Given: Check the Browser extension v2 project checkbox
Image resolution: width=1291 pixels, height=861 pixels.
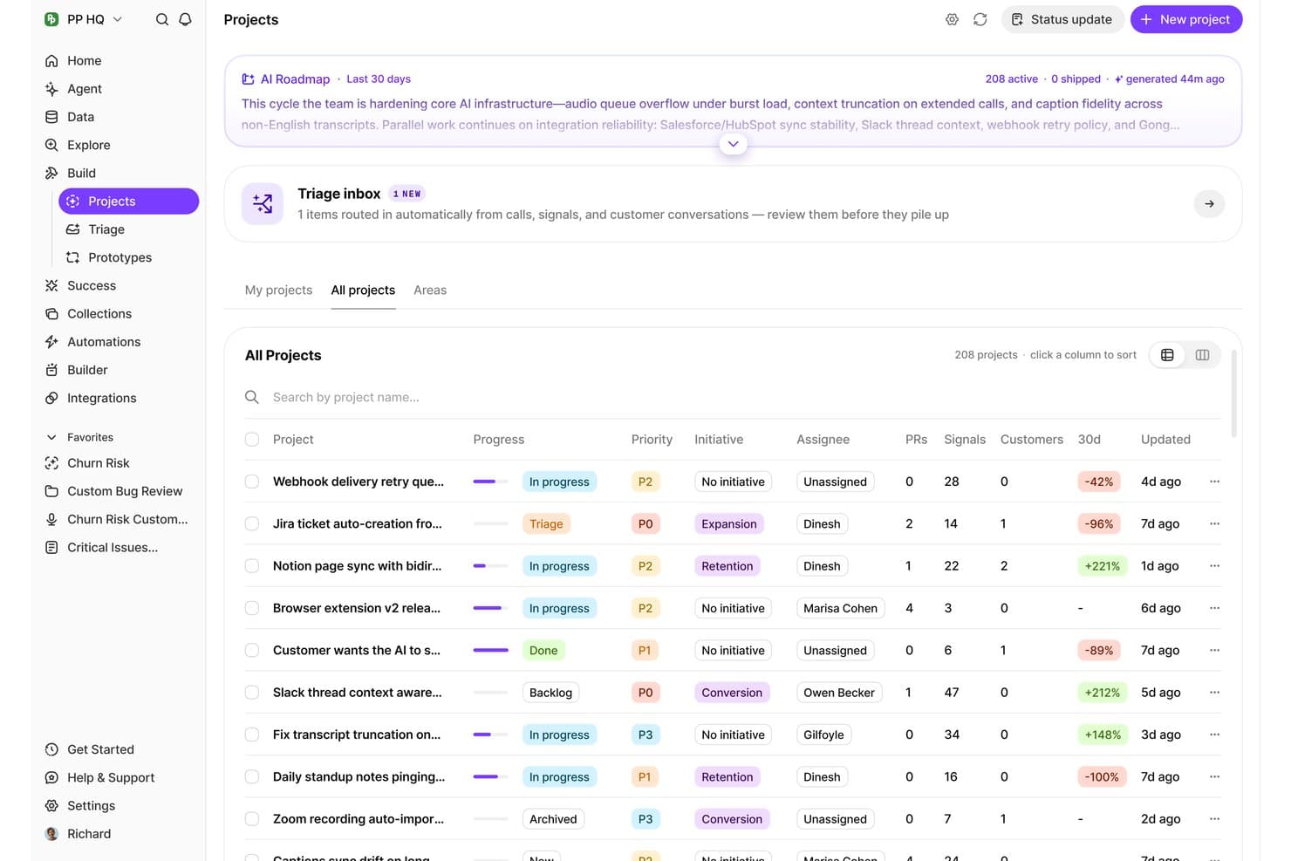Looking at the screenshot, I should [252, 608].
